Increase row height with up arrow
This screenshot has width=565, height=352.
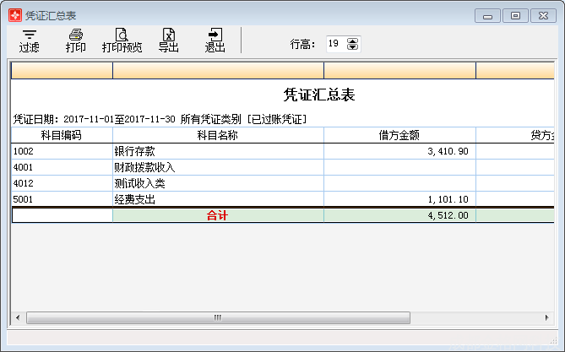[x=353, y=41]
